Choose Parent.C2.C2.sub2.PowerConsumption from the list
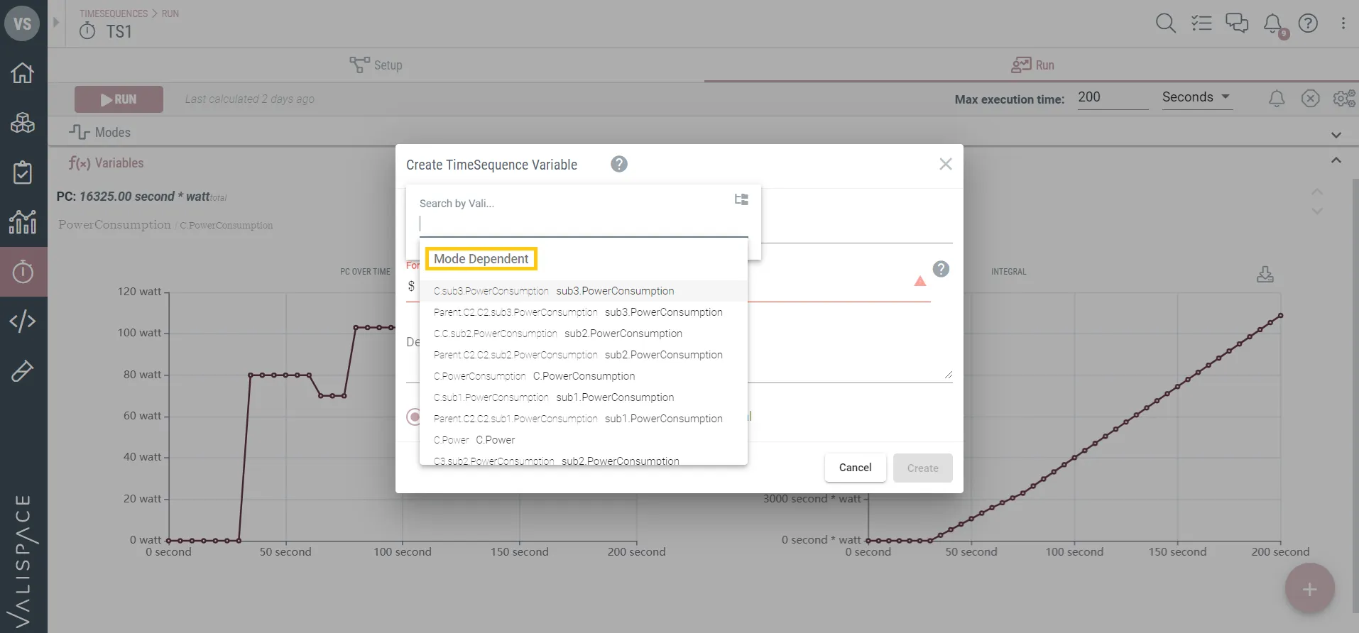This screenshot has width=1359, height=633. click(x=584, y=355)
